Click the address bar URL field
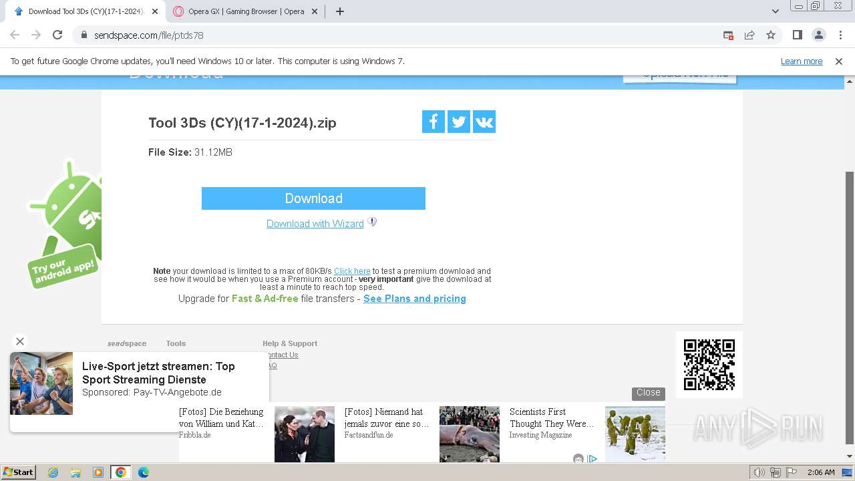Image resolution: width=855 pixels, height=481 pixels. 401,35
